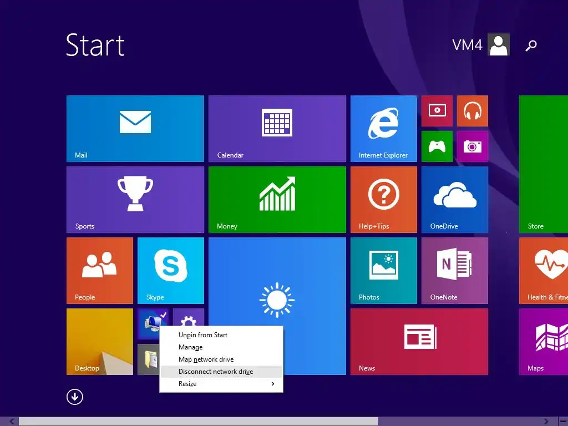The image size is (568, 426).
Task: Click the scrollbar right arrow
Action: point(546,422)
